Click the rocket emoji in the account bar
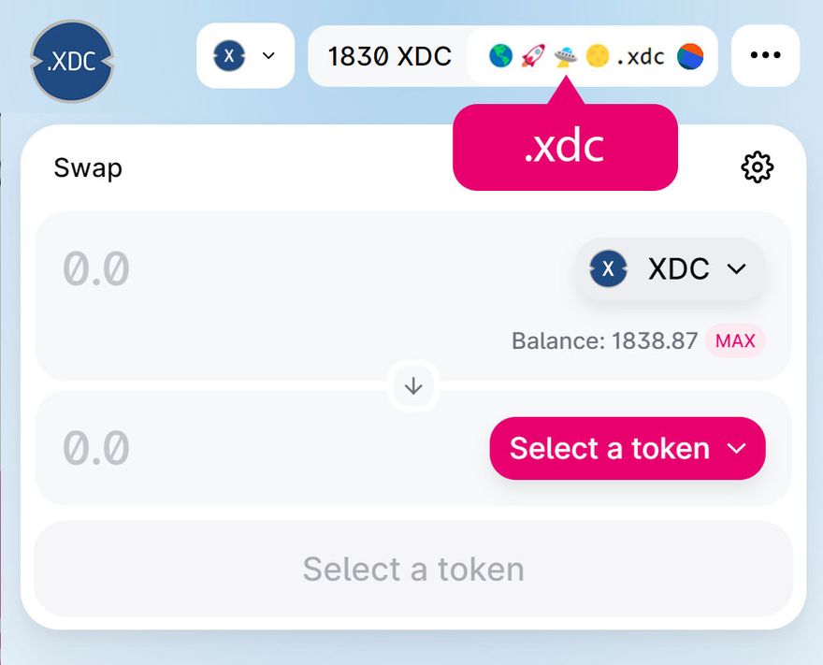Viewport: 823px width, 665px height. coord(532,56)
